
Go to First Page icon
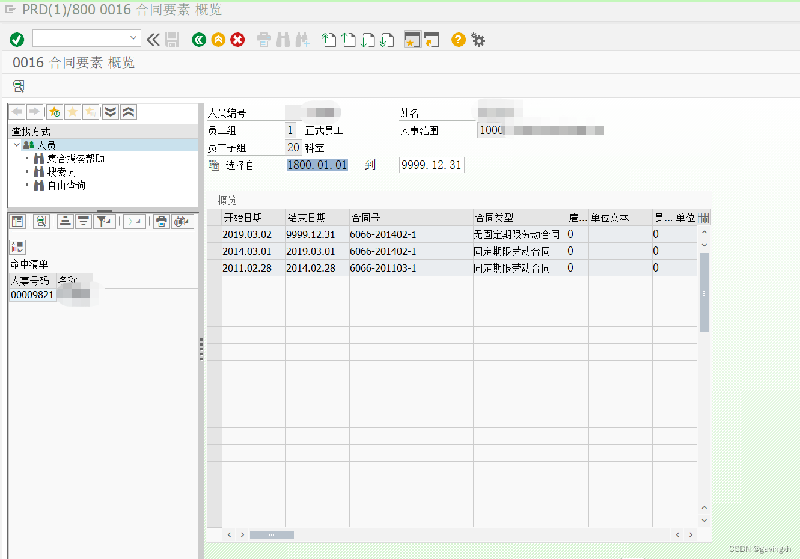click(x=329, y=40)
